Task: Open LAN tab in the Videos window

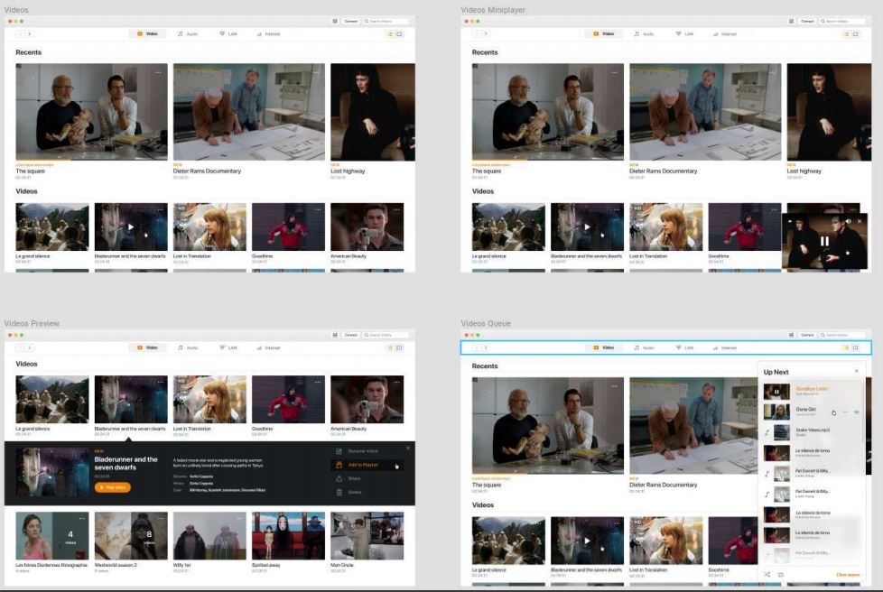Action: pyautogui.click(x=228, y=34)
